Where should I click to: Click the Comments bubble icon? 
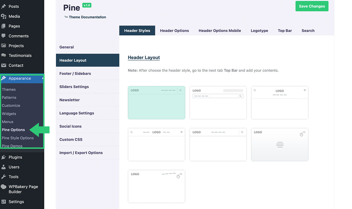tap(4, 36)
